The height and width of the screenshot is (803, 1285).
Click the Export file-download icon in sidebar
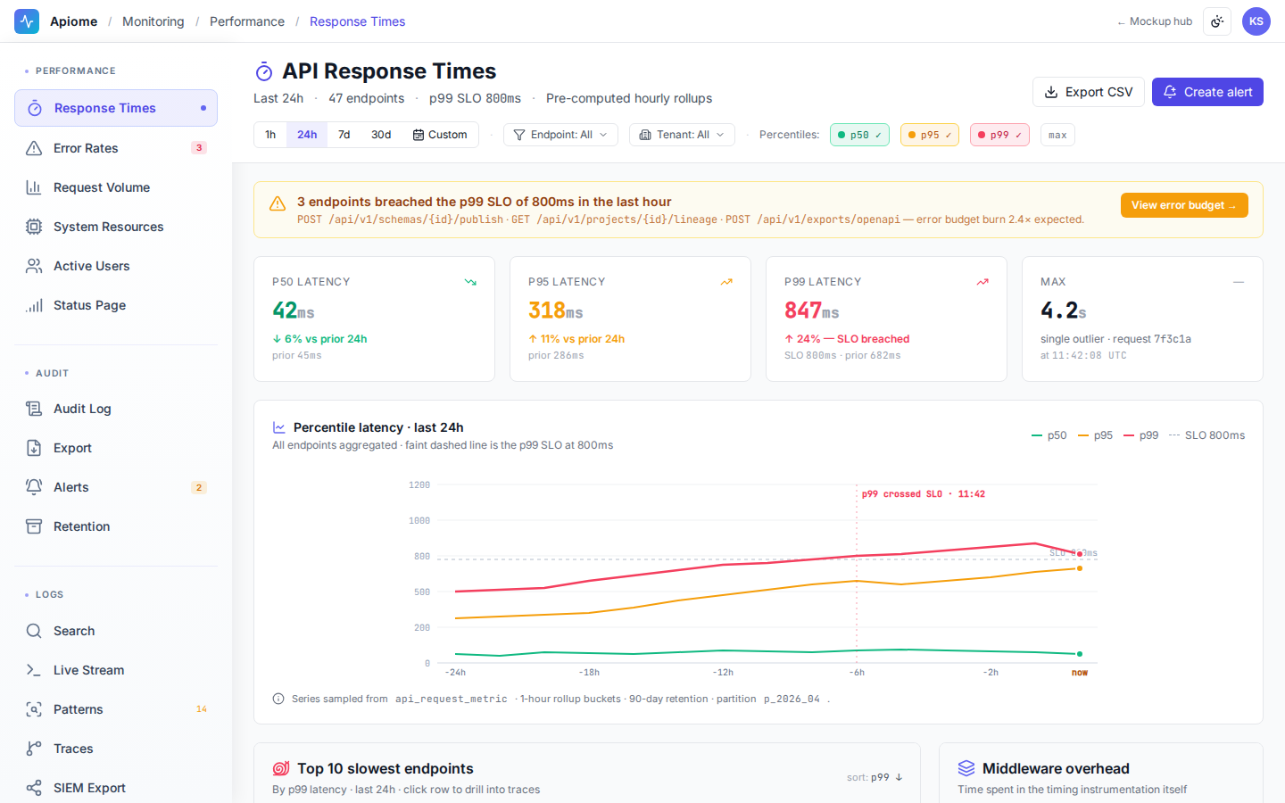(34, 448)
